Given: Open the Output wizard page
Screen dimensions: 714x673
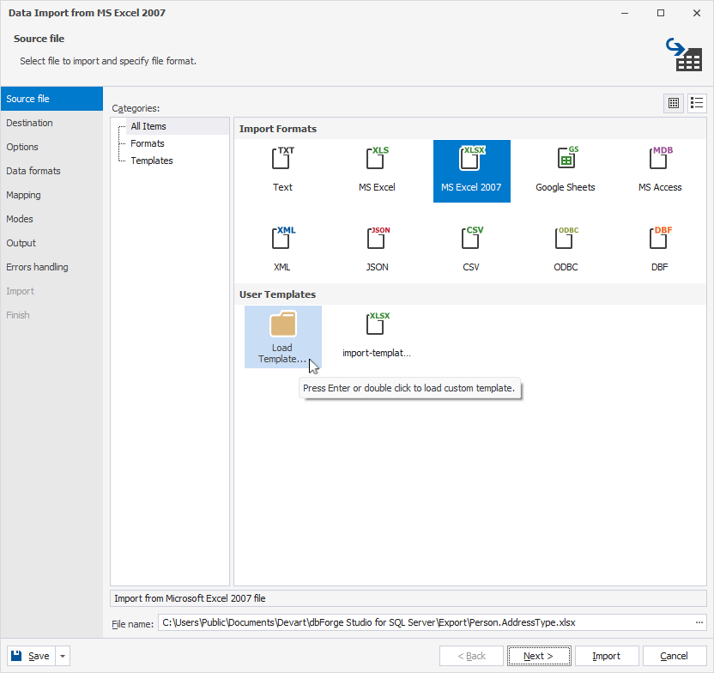Looking at the screenshot, I should [51, 243].
